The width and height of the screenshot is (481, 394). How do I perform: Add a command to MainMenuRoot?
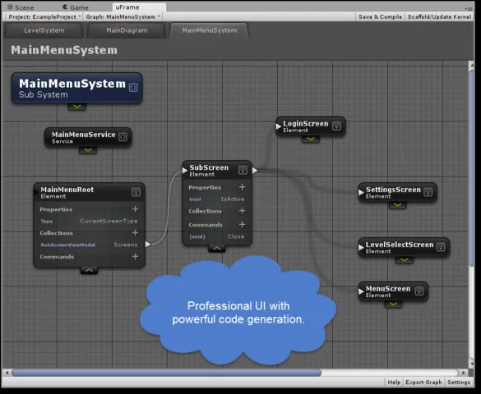pyautogui.click(x=135, y=257)
